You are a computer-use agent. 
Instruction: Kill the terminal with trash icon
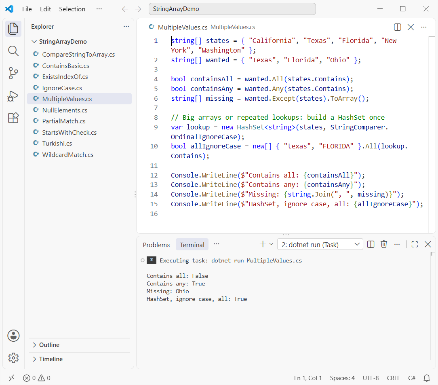(x=384, y=244)
